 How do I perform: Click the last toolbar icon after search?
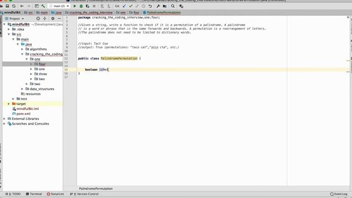coord(181,6)
